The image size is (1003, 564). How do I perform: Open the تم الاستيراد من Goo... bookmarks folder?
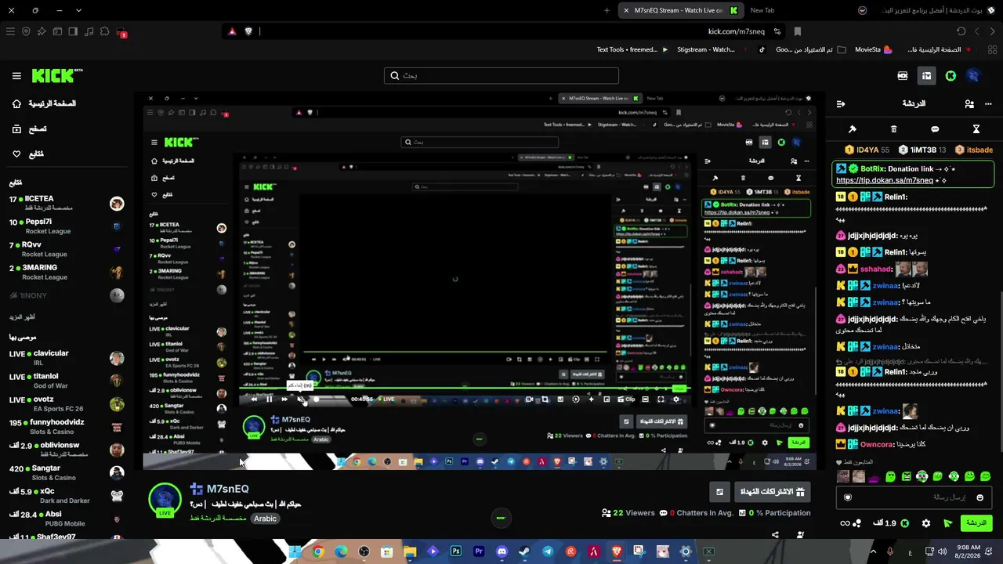point(811,49)
